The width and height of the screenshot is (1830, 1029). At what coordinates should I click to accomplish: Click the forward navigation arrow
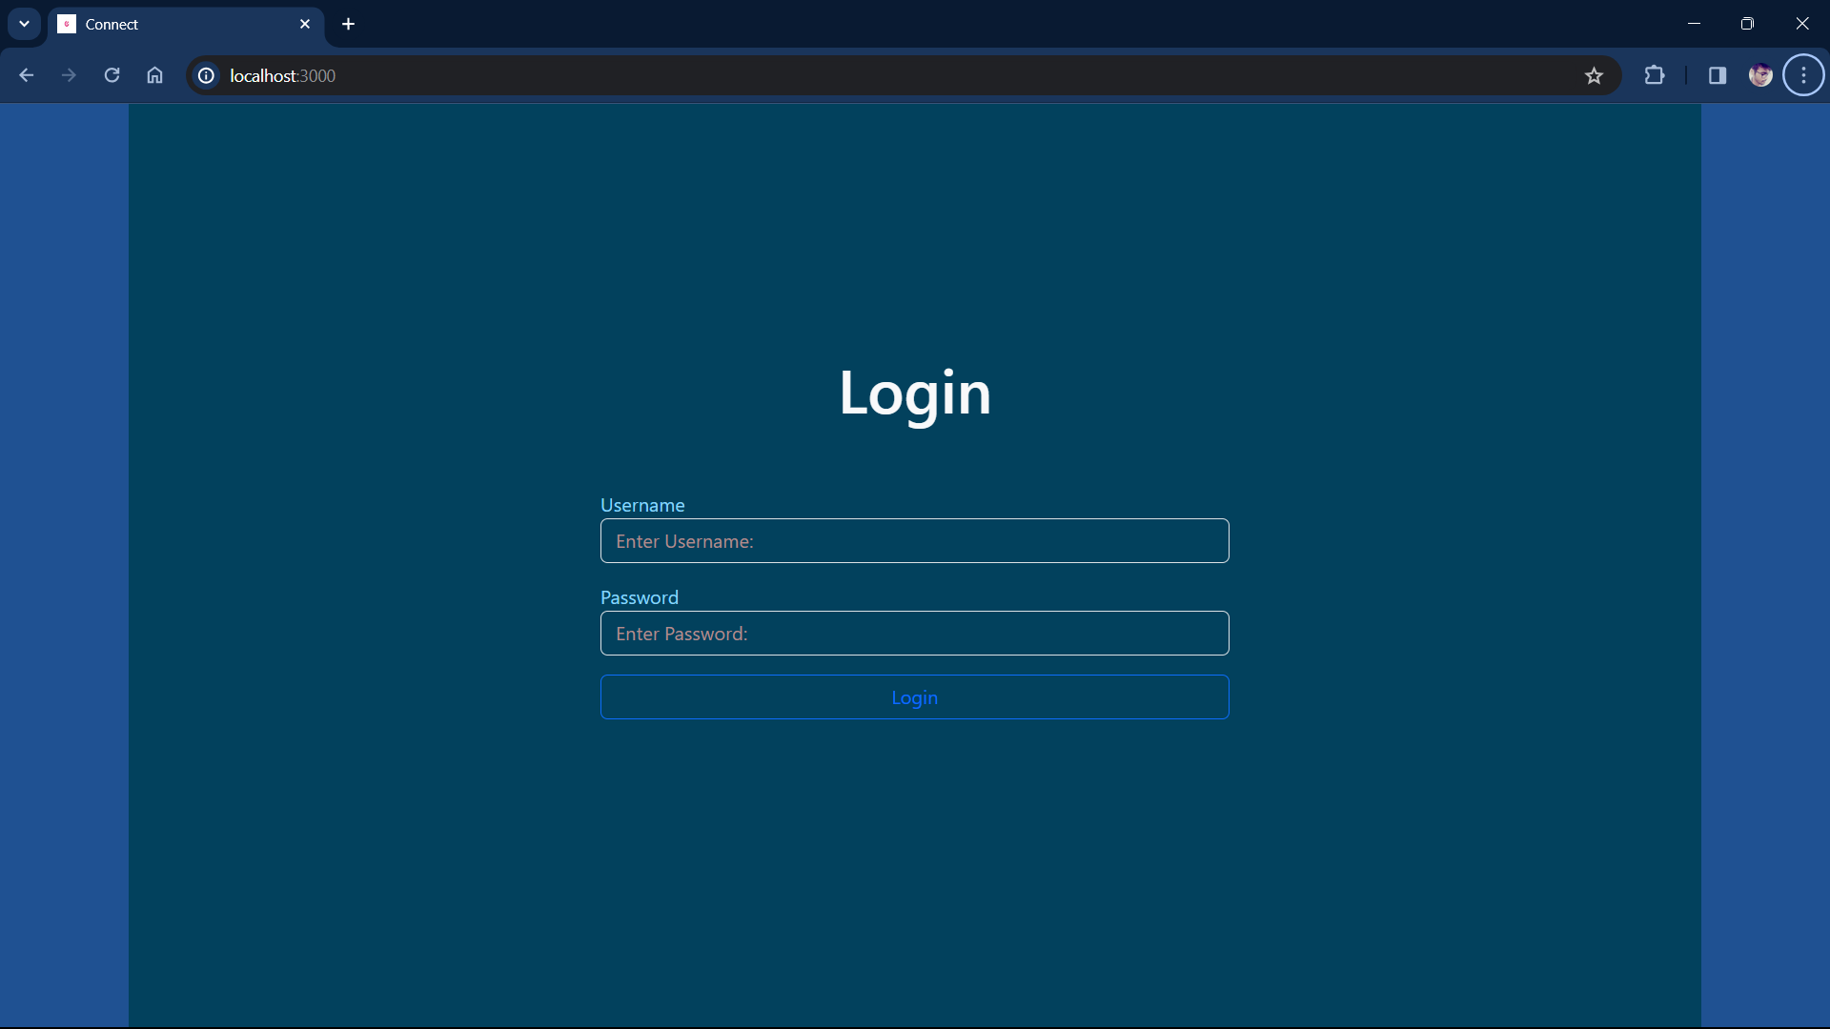pos(69,75)
